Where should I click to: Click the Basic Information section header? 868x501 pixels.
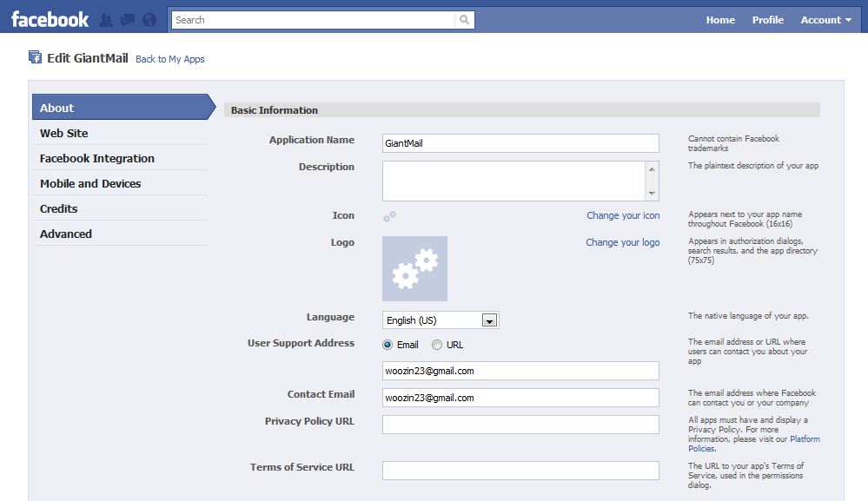coord(522,110)
